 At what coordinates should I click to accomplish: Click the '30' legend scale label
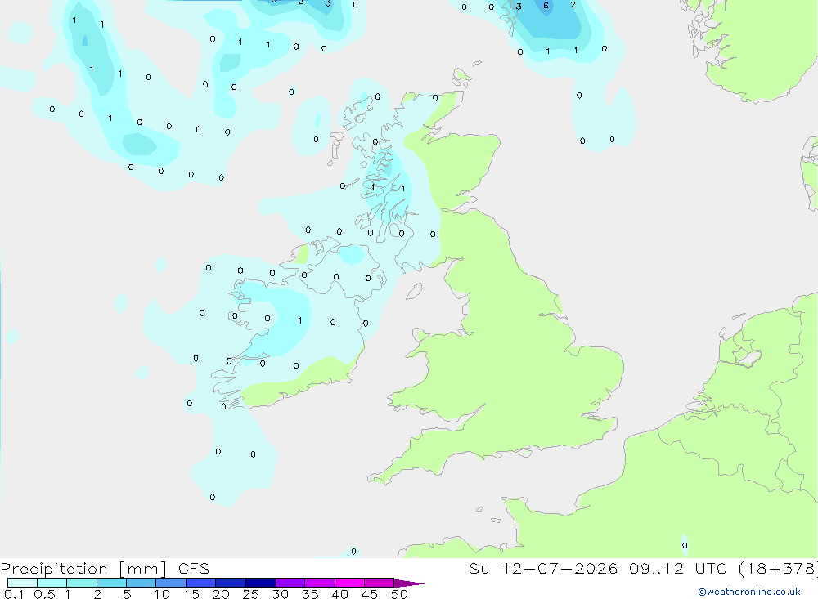280,594
